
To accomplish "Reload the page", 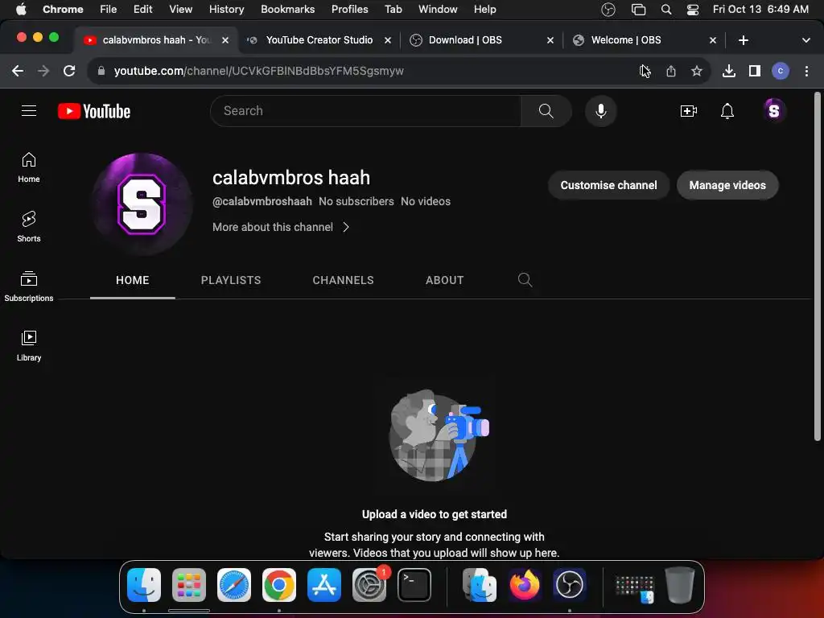I will click(x=69, y=71).
